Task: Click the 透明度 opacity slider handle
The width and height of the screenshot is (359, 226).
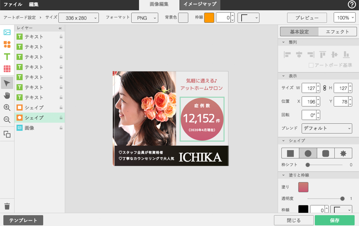Action: click(x=342, y=199)
